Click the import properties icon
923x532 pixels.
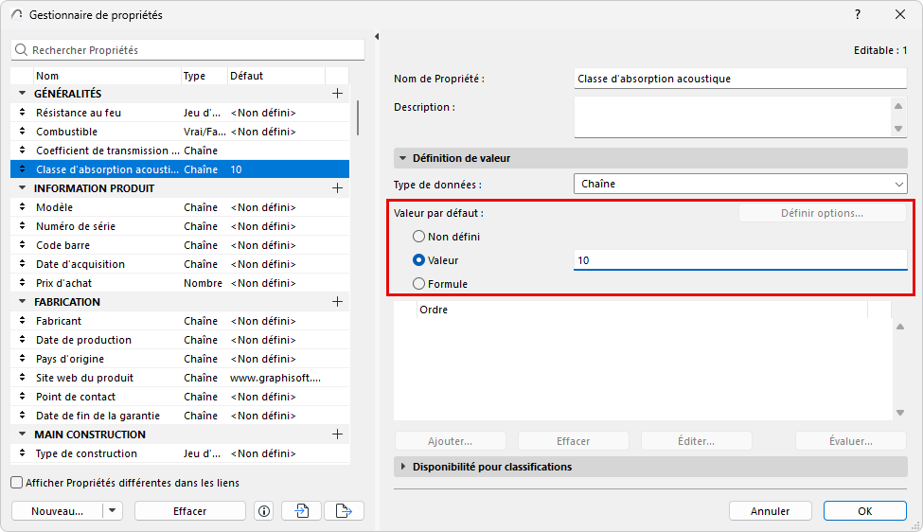302,511
